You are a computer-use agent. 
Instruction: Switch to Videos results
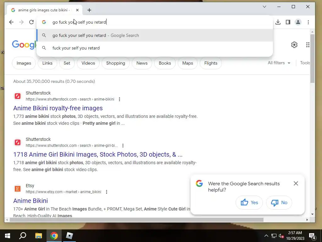pos(88,63)
